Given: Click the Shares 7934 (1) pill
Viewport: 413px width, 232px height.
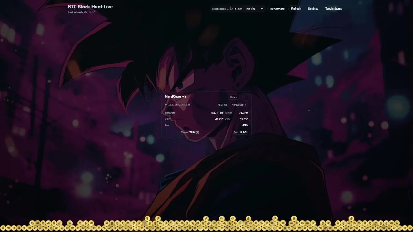Looking at the screenshot, I should (x=190, y=132).
